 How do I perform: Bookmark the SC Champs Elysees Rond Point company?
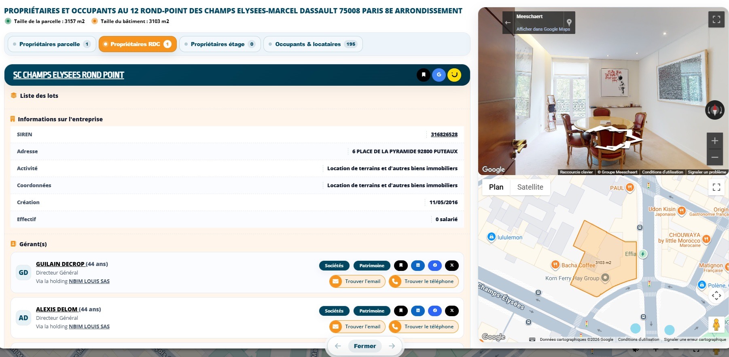(424, 75)
